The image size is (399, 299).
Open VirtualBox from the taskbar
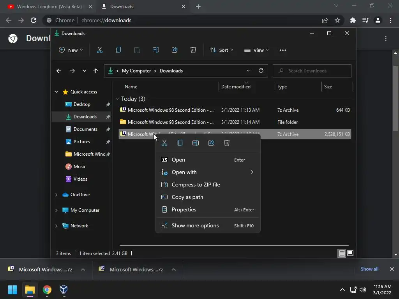click(64, 290)
